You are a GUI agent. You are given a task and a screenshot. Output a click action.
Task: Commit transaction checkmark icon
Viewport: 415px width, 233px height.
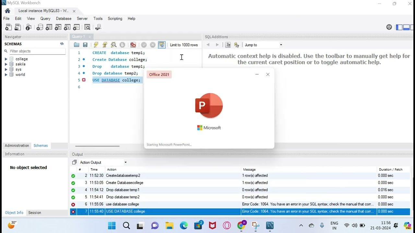pos(144,45)
